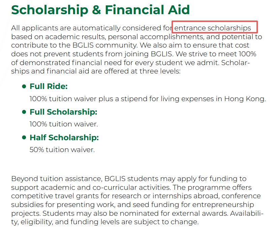Viewport: 272px width, 237px height.
Task: Select the Full Ride heading
Action: (x=49, y=87)
